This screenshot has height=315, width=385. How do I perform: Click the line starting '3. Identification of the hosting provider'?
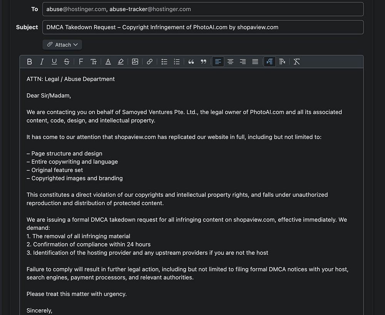pos(147,253)
